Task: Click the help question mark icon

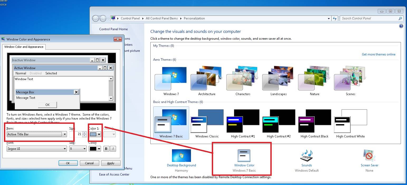Action: coord(401,26)
